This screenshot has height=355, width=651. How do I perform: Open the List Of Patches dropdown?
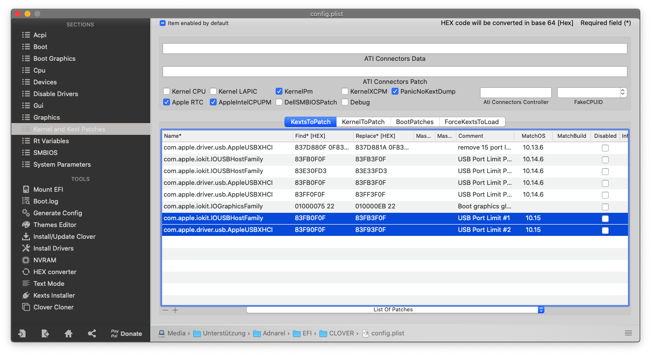[x=395, y=310]
